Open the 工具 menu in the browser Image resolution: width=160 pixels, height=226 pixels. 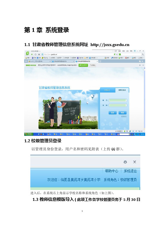(127, 51)
